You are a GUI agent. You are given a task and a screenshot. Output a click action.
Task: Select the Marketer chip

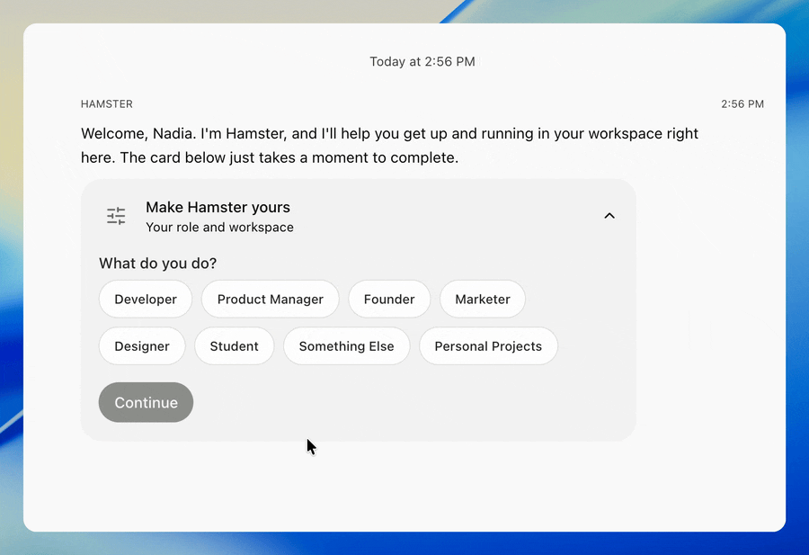click(x=483, y=299)
